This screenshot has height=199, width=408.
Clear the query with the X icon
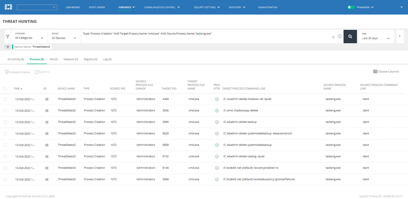(x=333, y=37)
